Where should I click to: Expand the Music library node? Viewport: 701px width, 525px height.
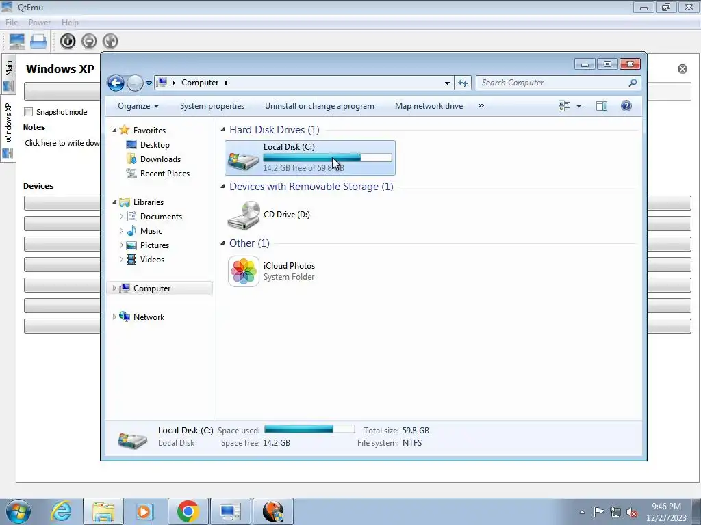tap(121, 231)
